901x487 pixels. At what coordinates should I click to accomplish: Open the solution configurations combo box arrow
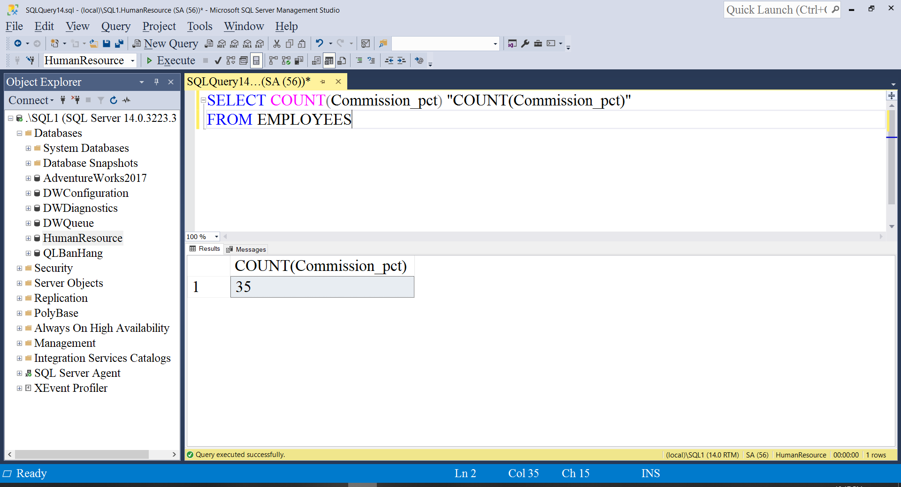tap(495, 44)
